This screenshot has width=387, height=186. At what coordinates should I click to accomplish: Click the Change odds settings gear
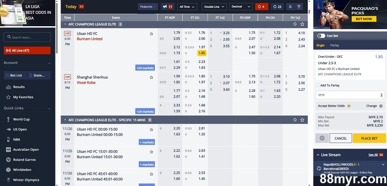[x=381, y=106]
